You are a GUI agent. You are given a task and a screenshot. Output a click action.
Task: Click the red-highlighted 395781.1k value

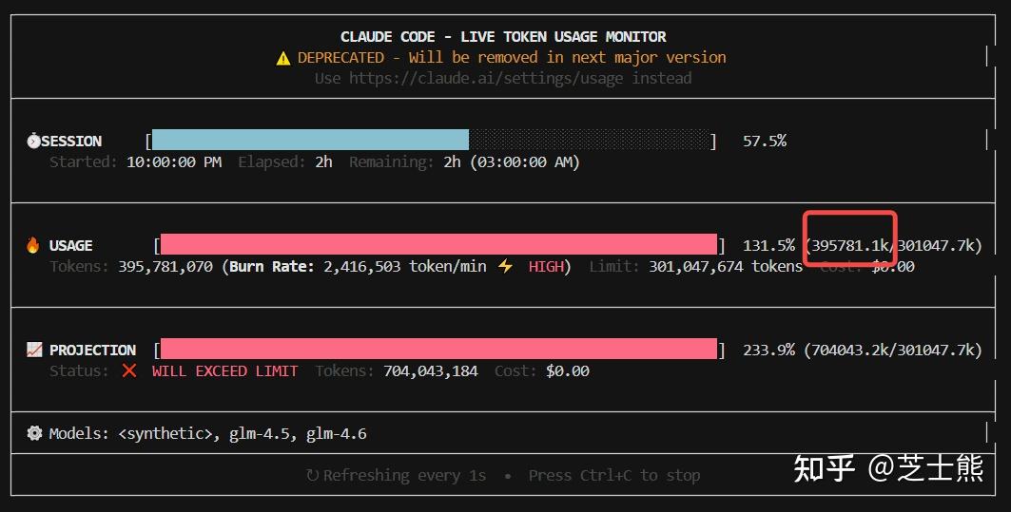pyautogui.click(x=849, y=246)
